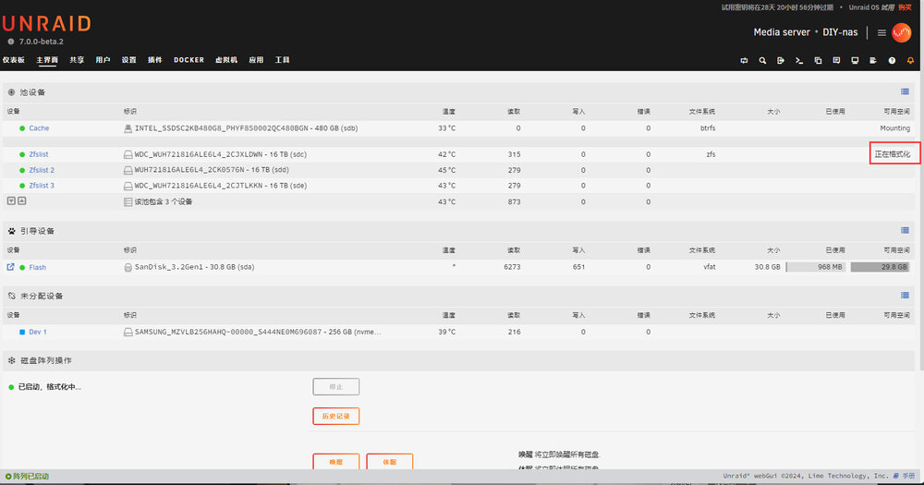Screen dimensions: 924x485
Task: Open the Cache device link
Action: coord(39,127)
